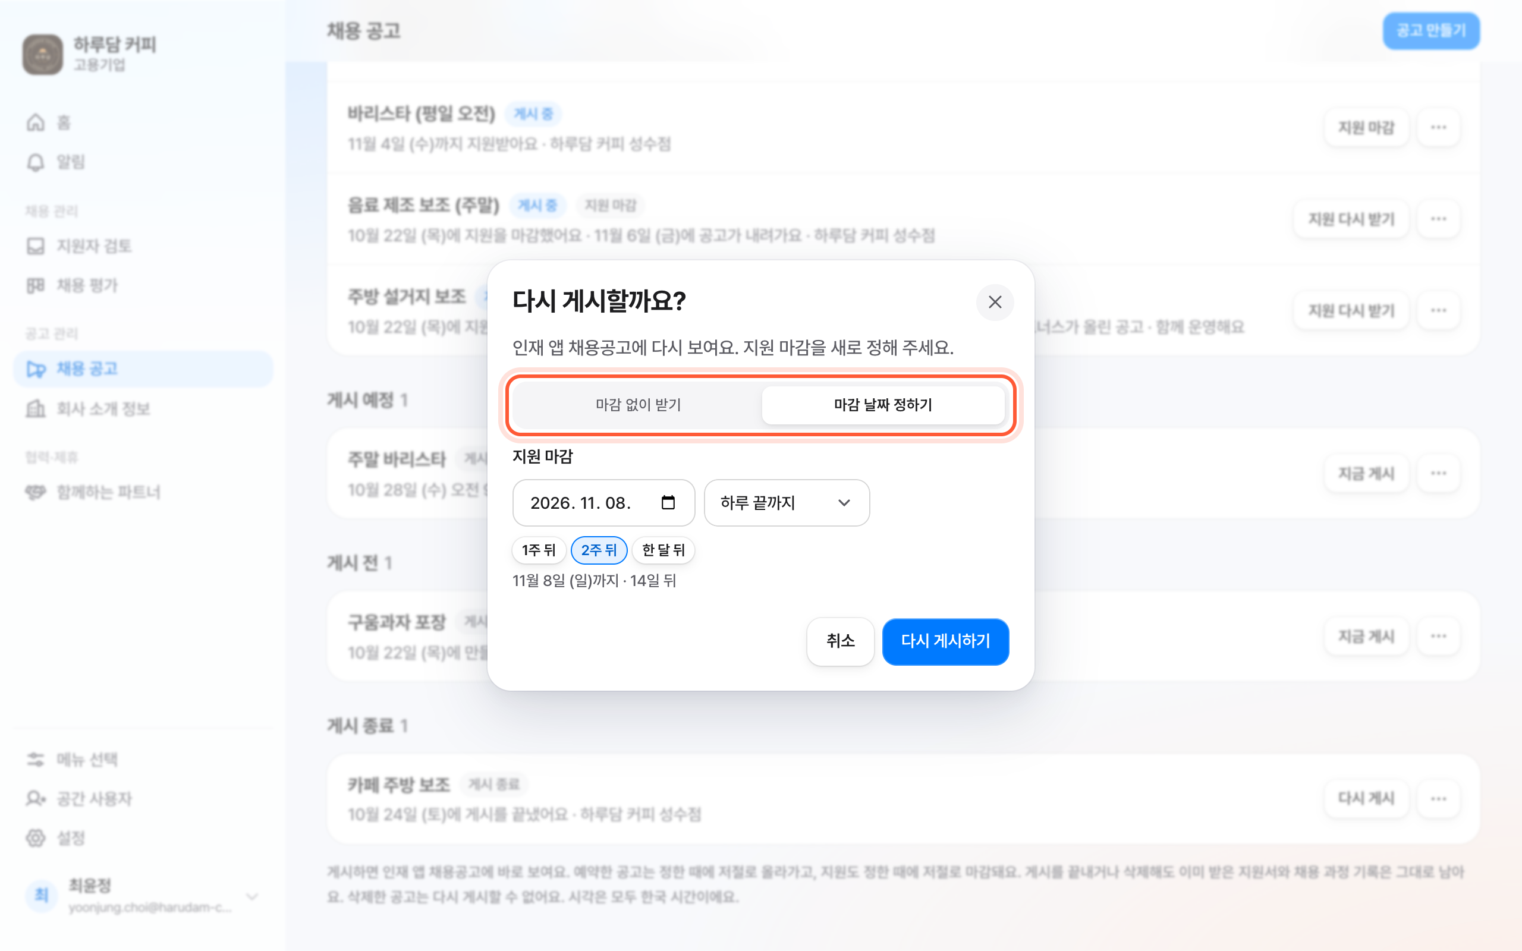1522x951 pixels.
Task: Open 설정 gear icon
Action: pyautogui.click(x=36, y=838)
